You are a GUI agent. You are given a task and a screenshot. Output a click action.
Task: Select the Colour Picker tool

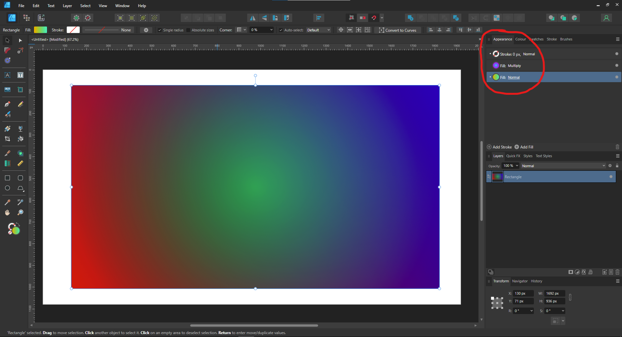(x=7, y=202)
